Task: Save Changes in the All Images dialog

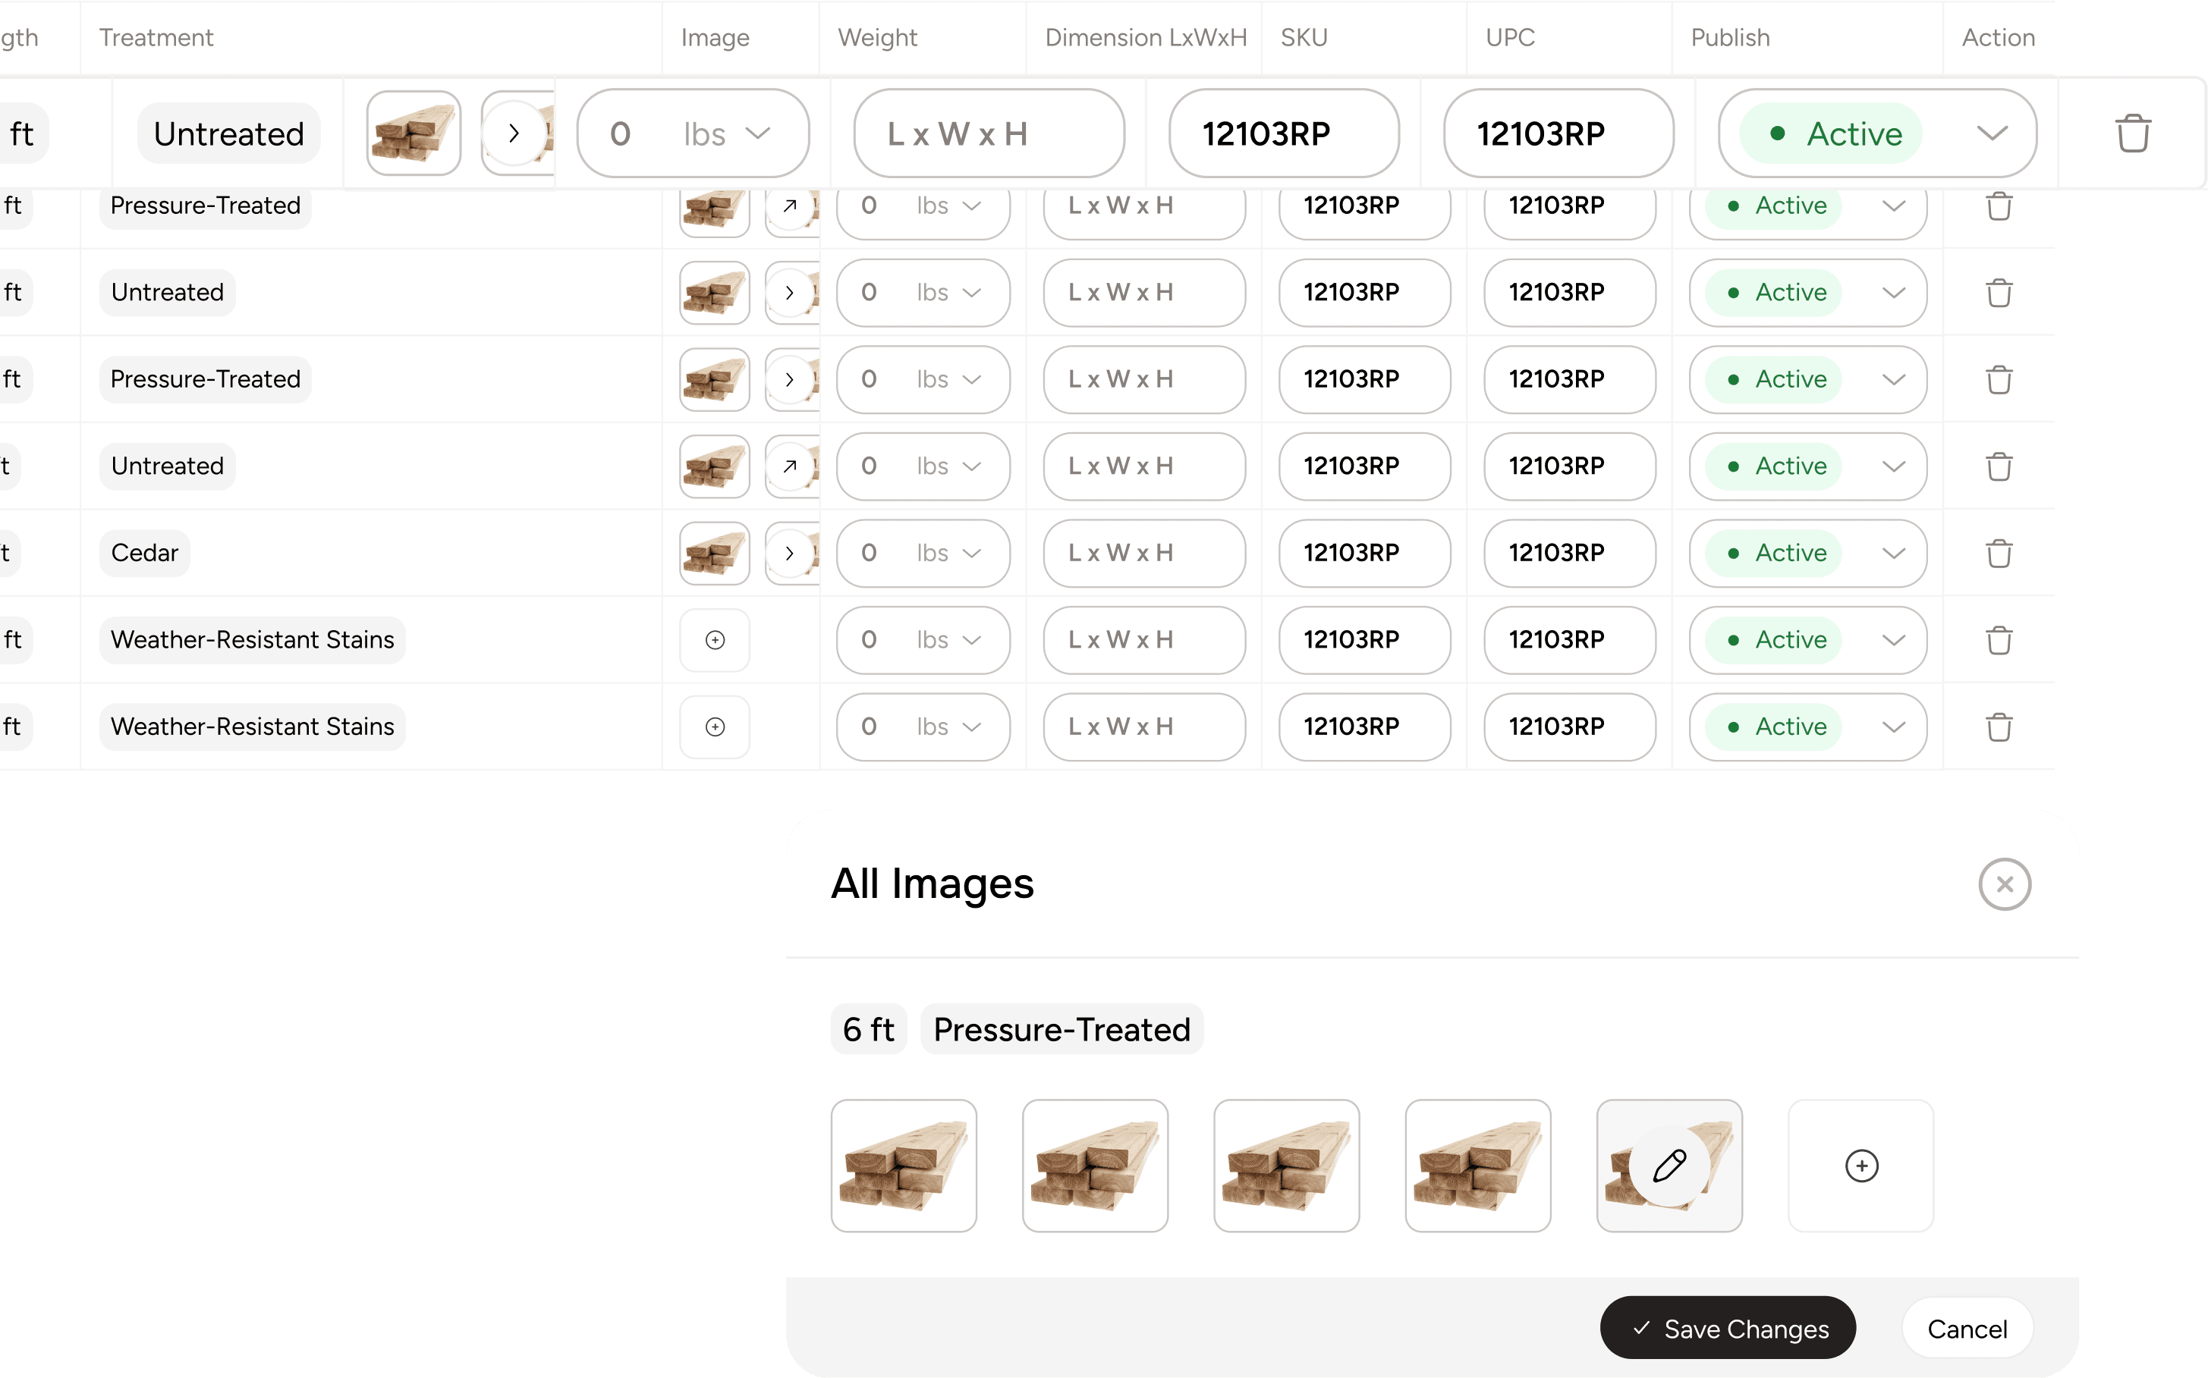Action: click(1728, 1328)
